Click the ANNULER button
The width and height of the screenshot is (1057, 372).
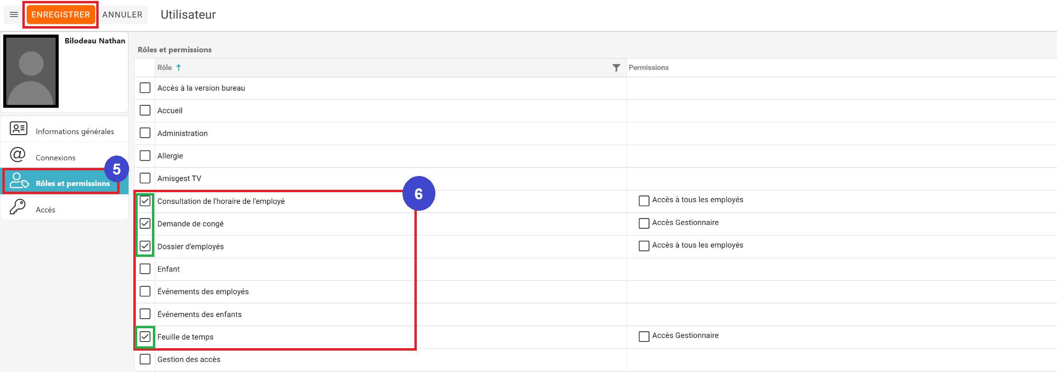[122, 15]
